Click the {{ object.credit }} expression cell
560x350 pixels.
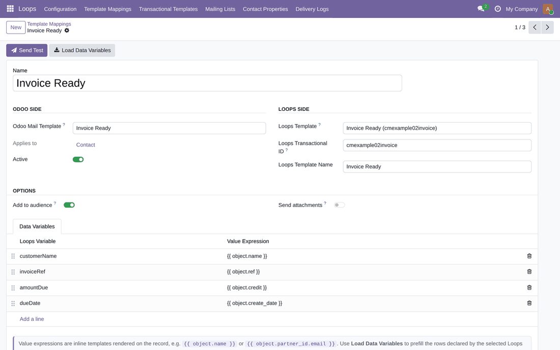coord(373,287)
